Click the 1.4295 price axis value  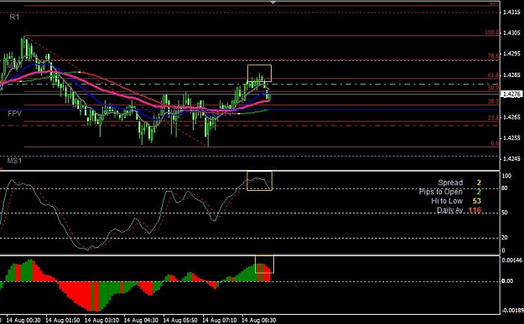[x=511, y=54]
